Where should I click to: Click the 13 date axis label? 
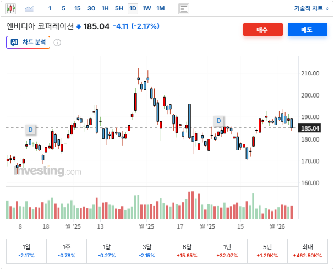pos(100,226)
